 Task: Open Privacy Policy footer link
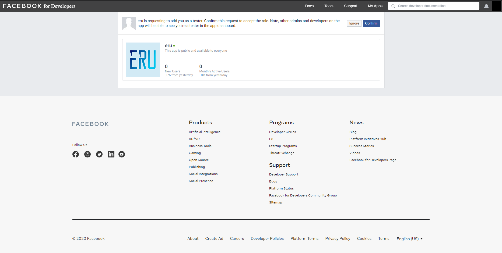point(338,238)
